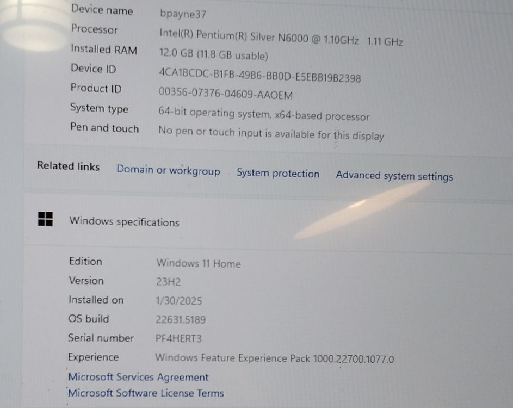Open the System protection link
This screenshot has width=513, height=408.
click(277, 174)
